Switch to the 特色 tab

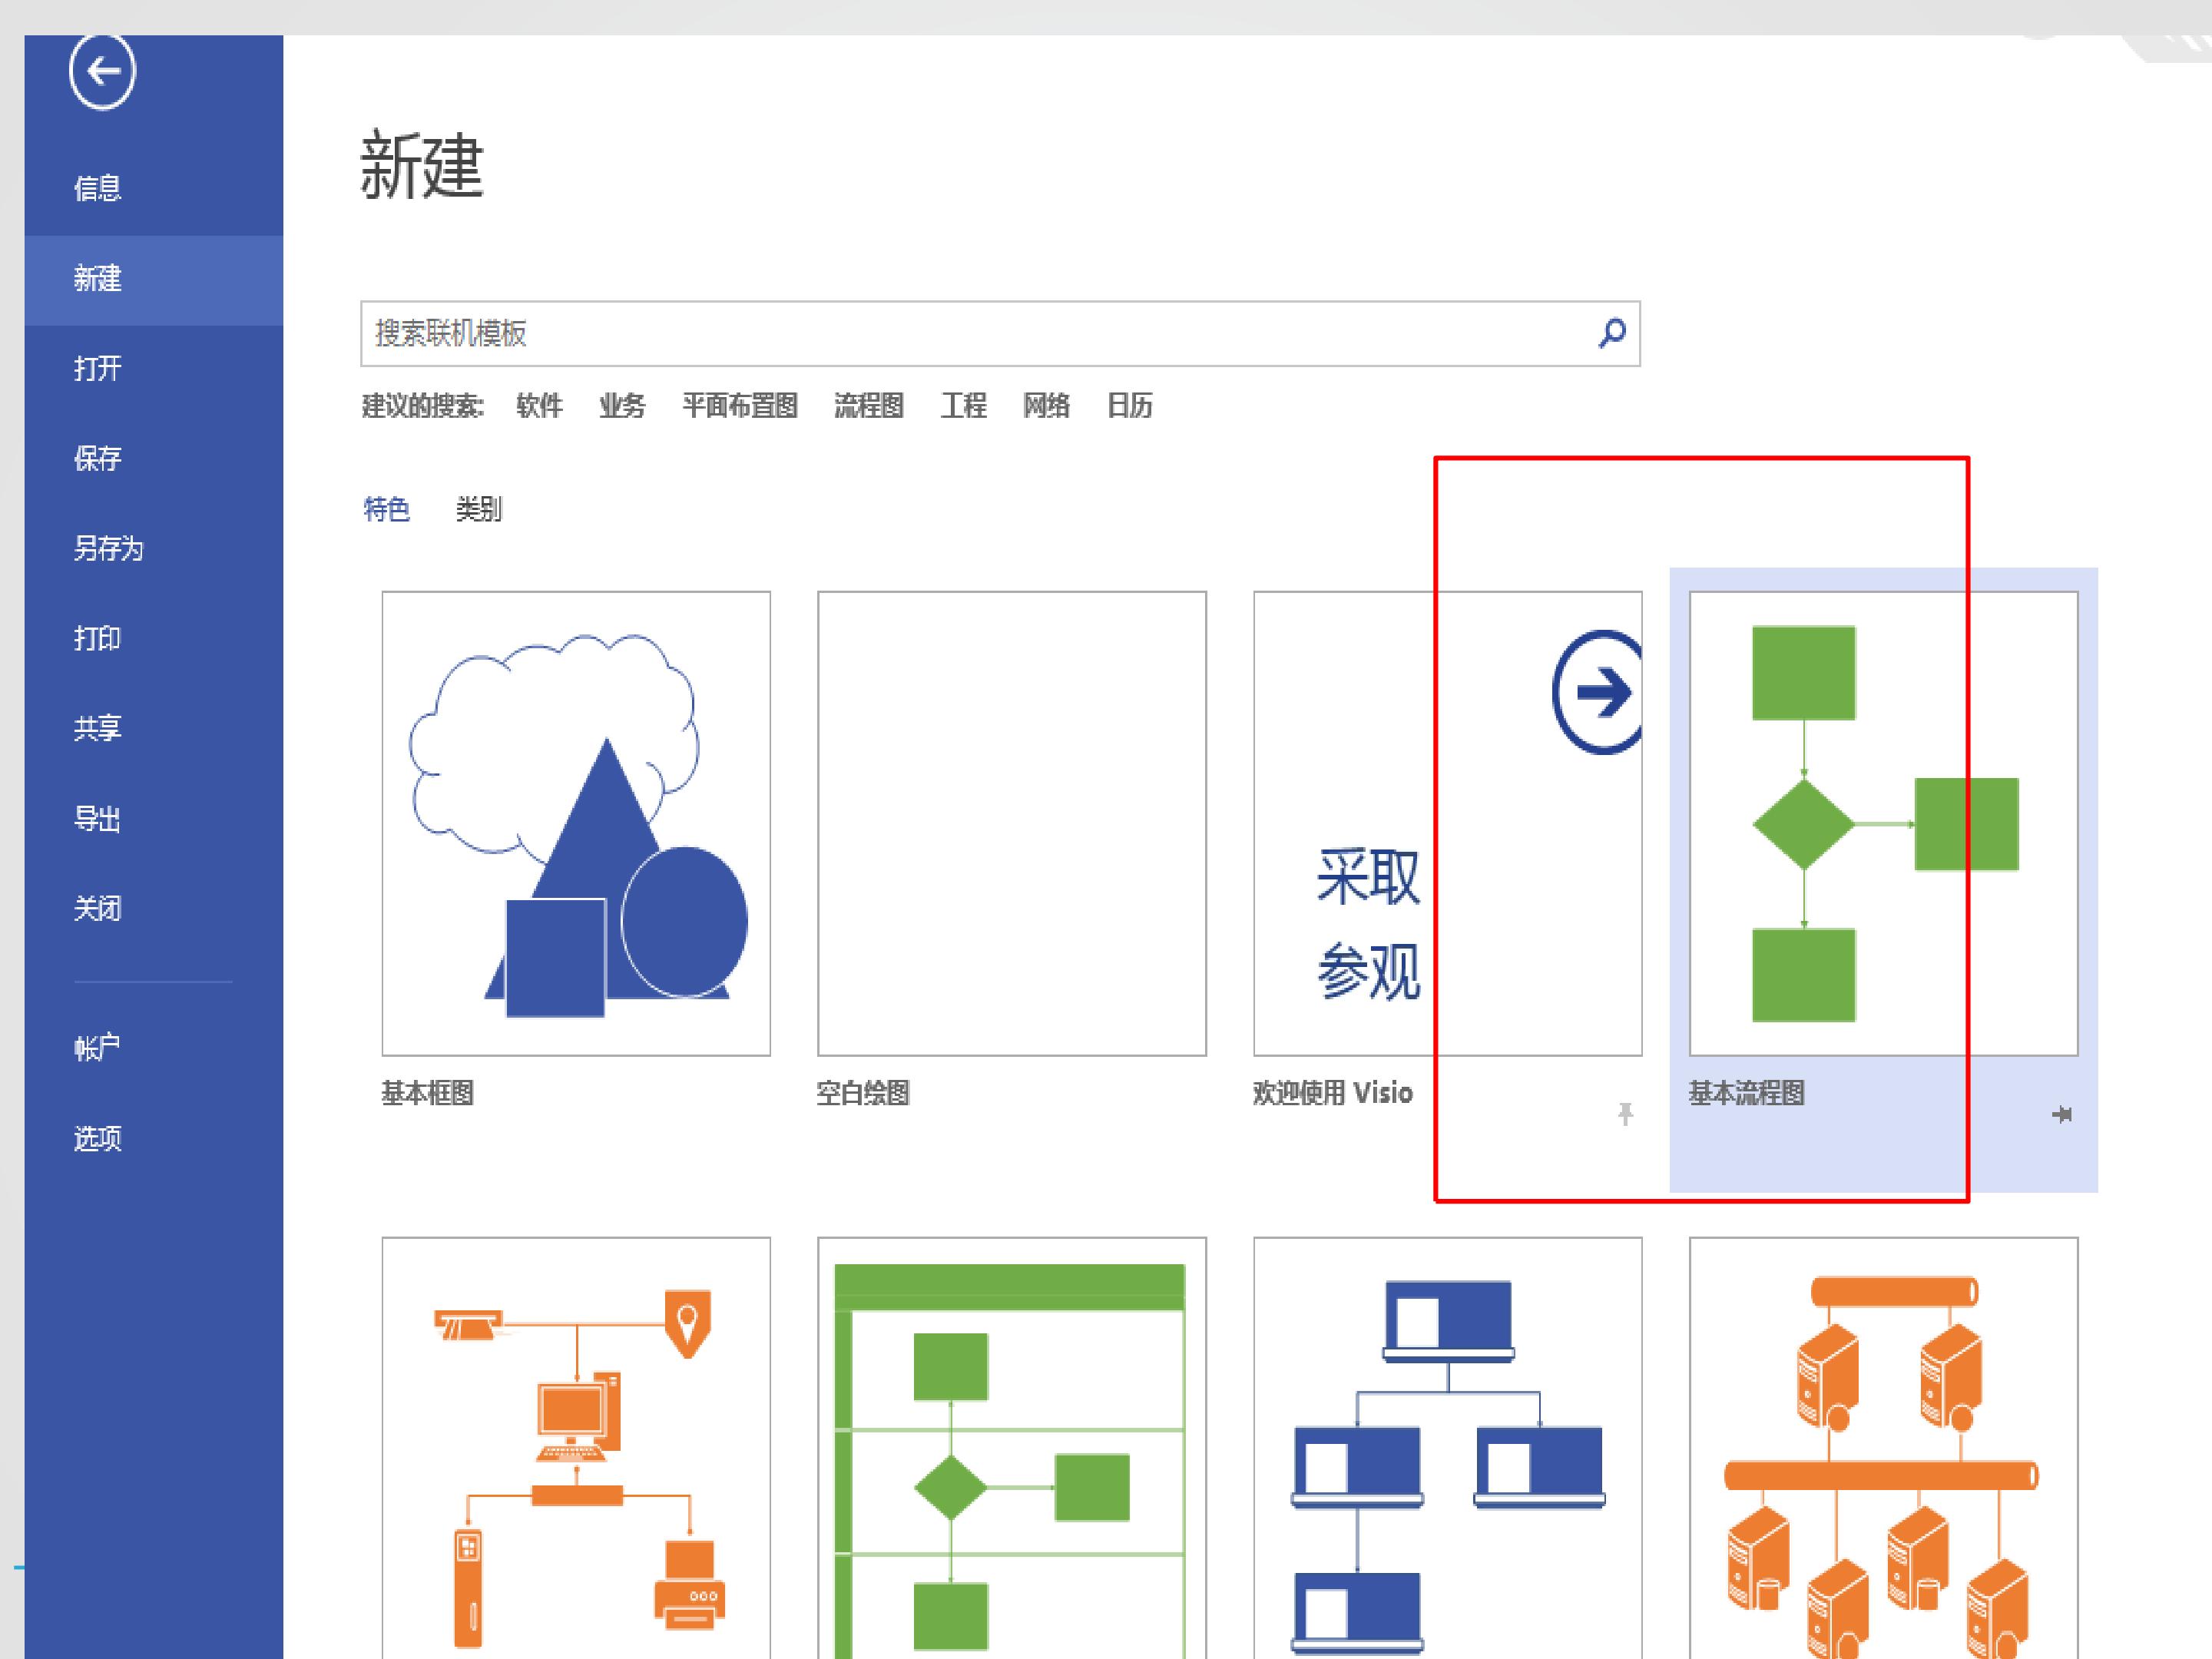click(x=386, y=510)
